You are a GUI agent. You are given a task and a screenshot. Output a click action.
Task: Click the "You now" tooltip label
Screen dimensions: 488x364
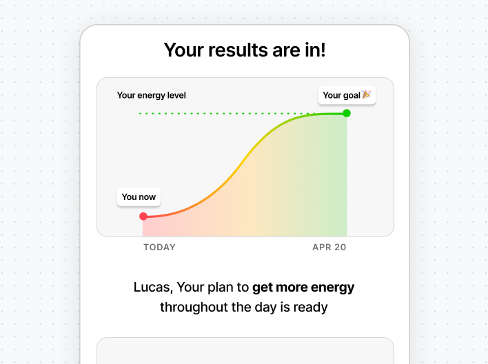pyautogui.click(x=139, y=197)
